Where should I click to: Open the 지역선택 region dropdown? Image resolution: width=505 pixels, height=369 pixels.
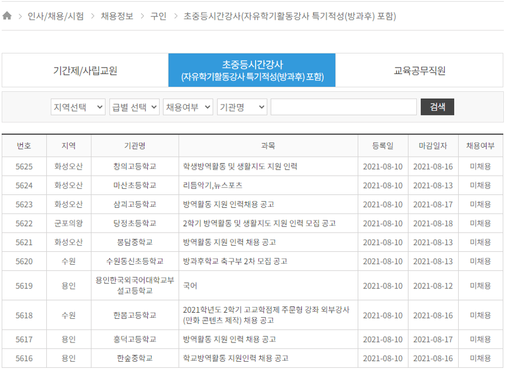77,106
